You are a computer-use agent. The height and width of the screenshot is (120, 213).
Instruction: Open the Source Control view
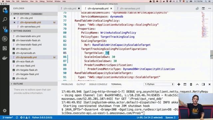5,29
